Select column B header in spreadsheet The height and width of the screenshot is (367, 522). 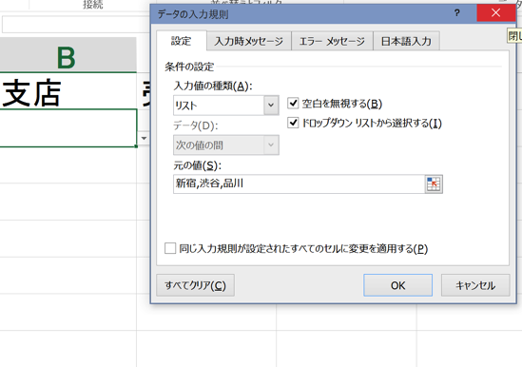(68, 54)
